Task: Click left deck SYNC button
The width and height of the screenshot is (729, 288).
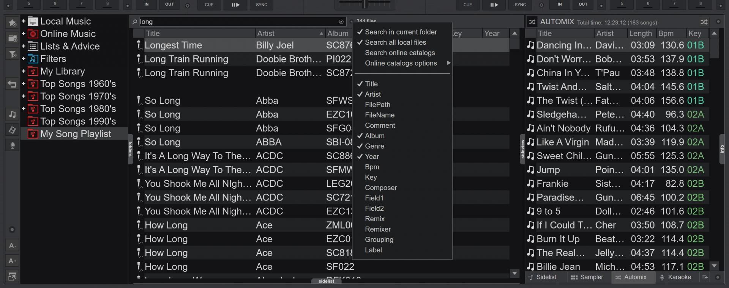Action: (x=262, y=5)
